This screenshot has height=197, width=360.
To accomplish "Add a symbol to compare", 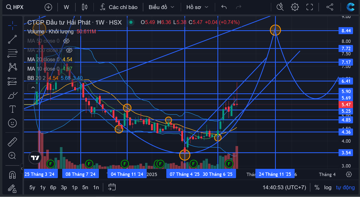I will click(48, 7).
